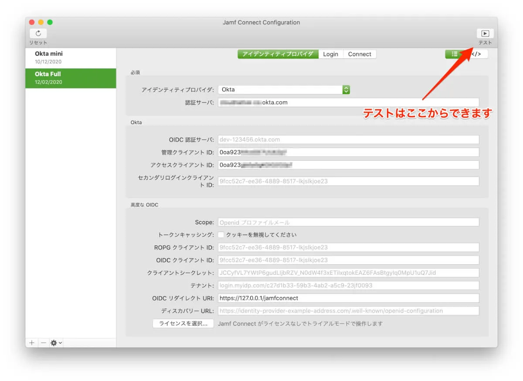Click the ROPG クライアント ID field

(x=348, y=247)
